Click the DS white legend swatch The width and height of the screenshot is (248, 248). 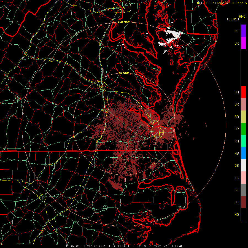pos(243,165)
